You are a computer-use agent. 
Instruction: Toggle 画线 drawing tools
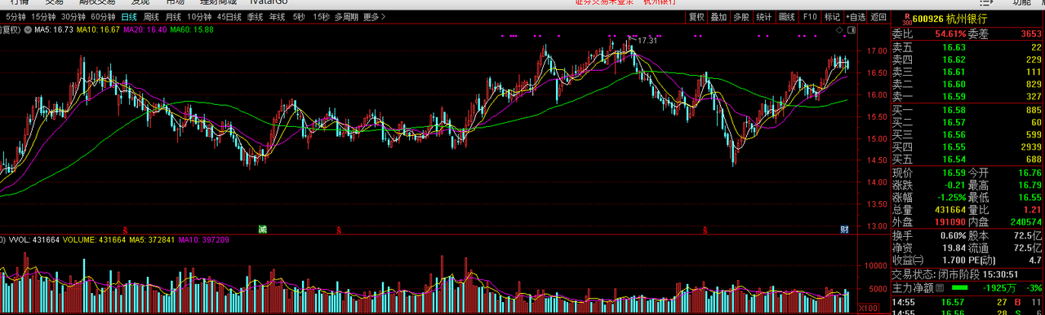pyautogui.click(x=786, y=16)
